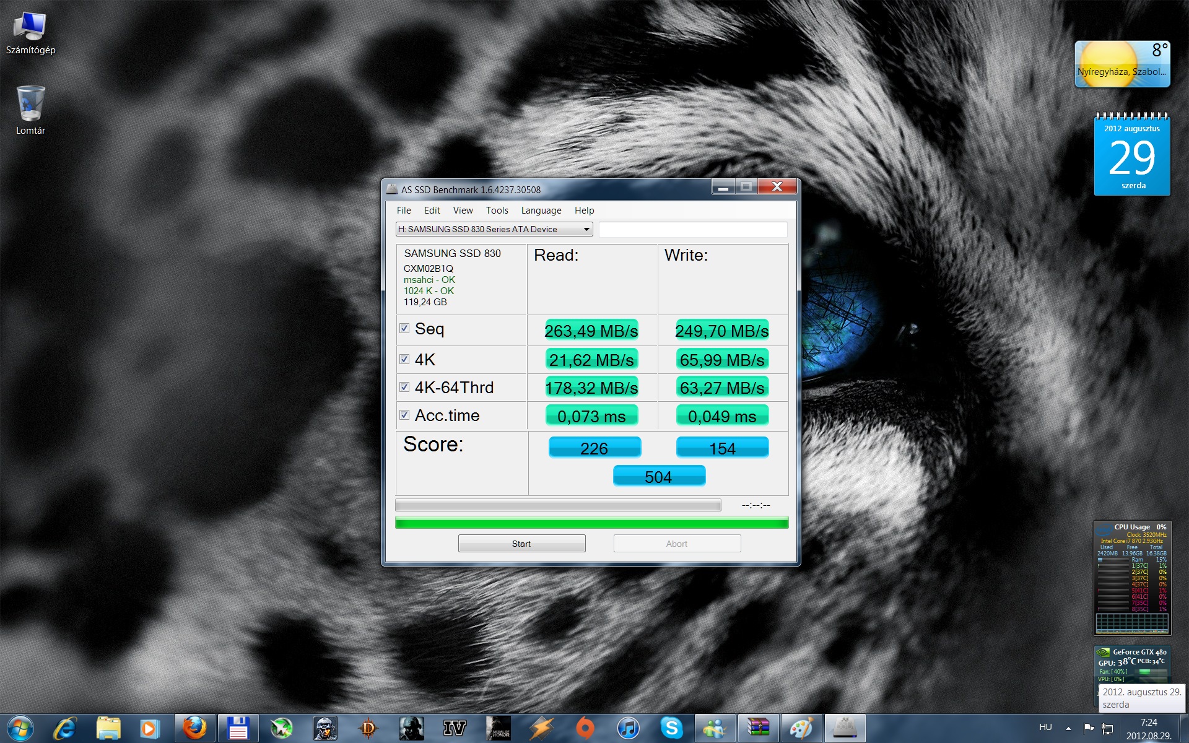The width and height of the screenshot is (1189, 743).
Task: Click the CPU Usage gadget
Action: click(1132, 578)
